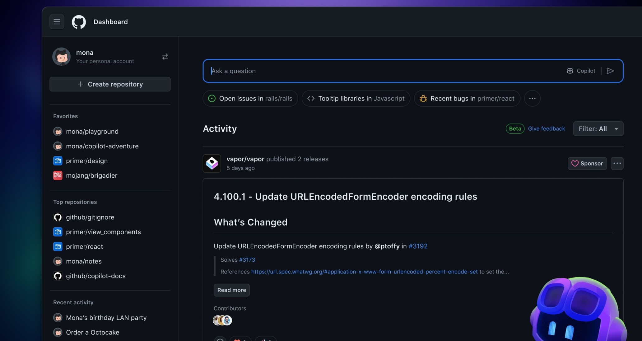Click the contributor avatars stack
This screenshot has width=642, height=341.
coord(222,320)
